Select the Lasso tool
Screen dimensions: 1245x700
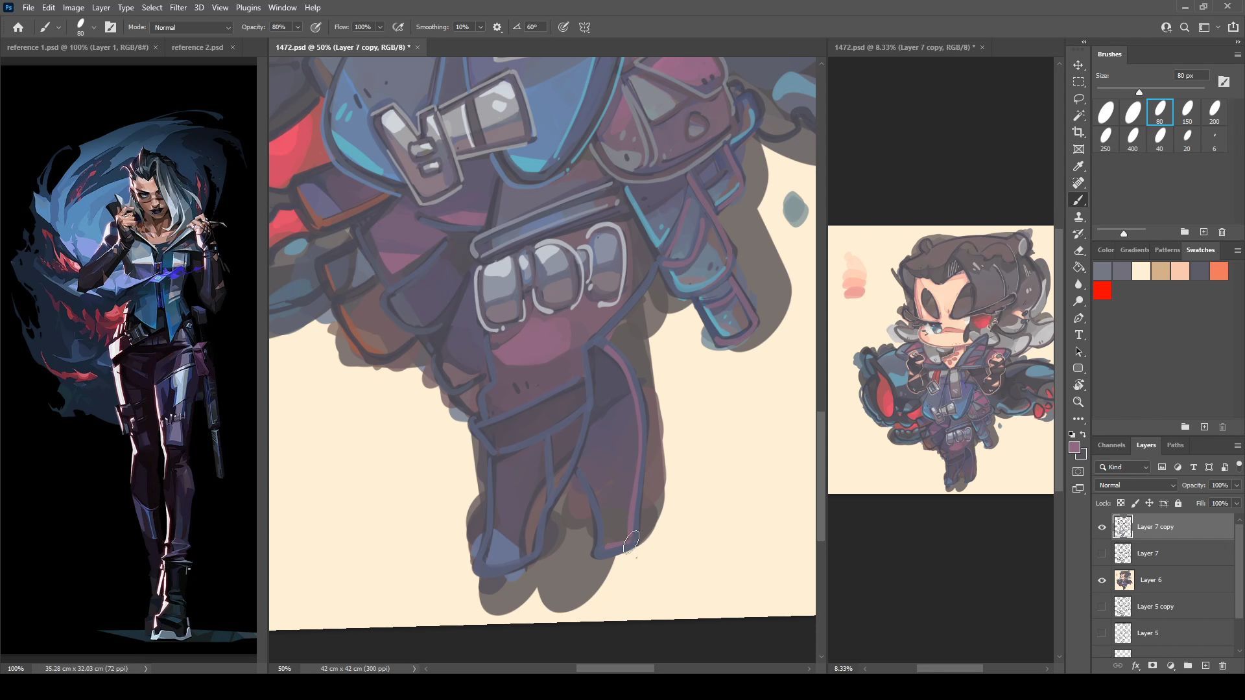[1078, 99]
